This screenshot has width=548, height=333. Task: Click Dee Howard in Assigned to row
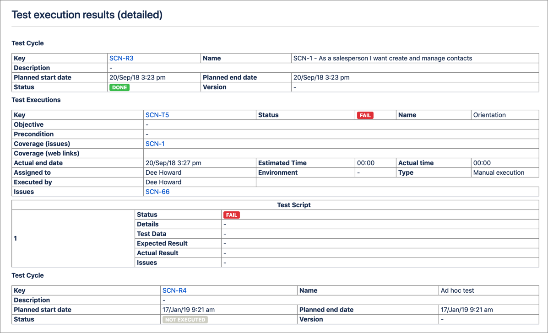coord(163,172)
